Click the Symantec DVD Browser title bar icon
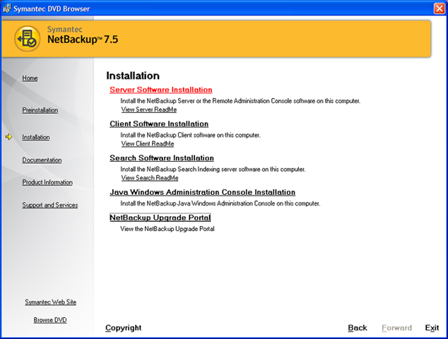Viewport: 448px width, 339px height. 7,8
